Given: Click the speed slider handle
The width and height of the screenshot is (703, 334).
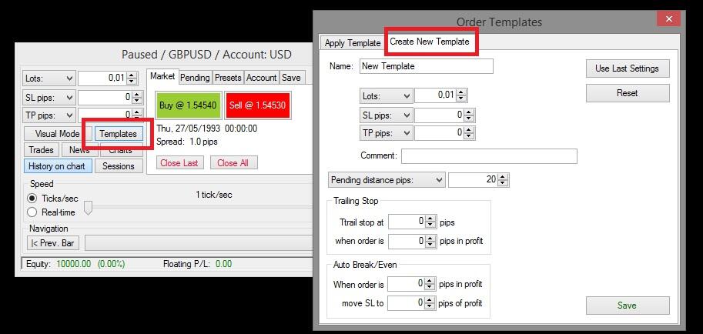Looking at the screenshot, I should tap(89, 208).
